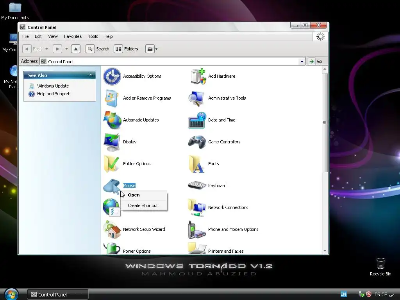Screen dimensions: 400x300
Task: Open the Date and Time icon
Action: coord(197,120)
